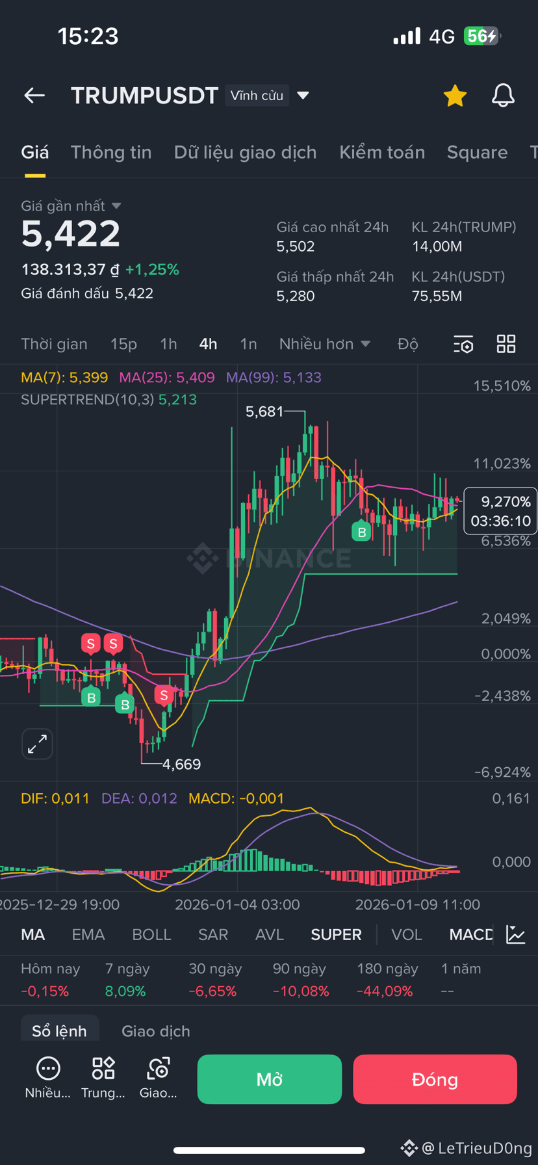Select the 1n timeframe

(248, 344)
